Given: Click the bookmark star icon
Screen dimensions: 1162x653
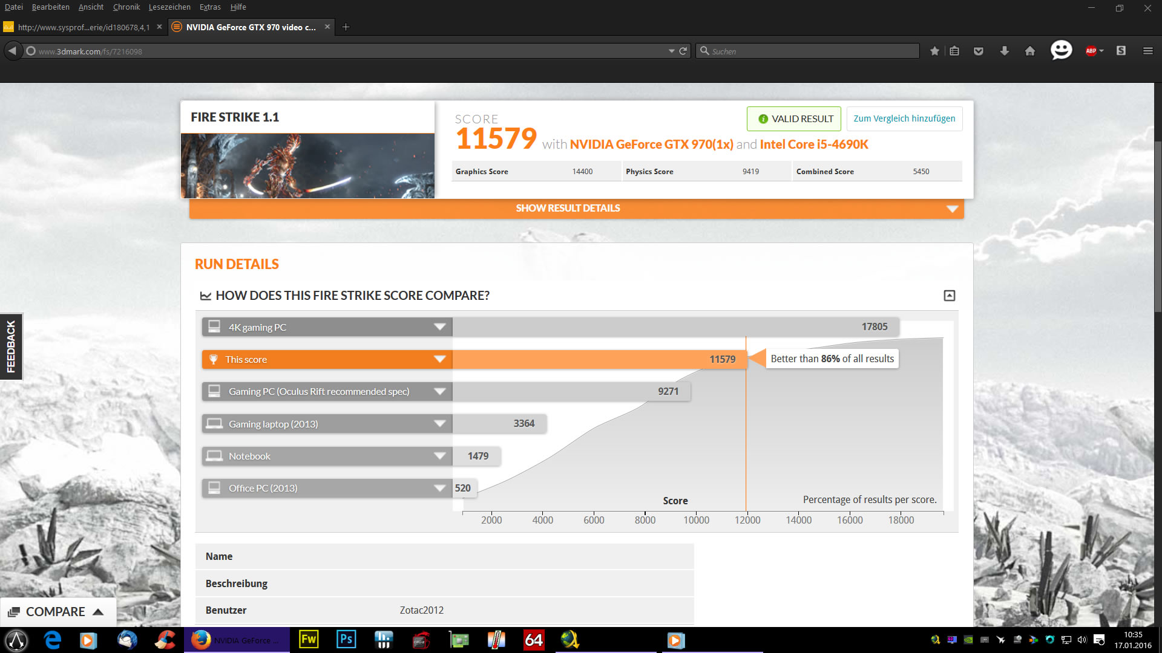Looking at the screenshot, I should pos(934,51).
